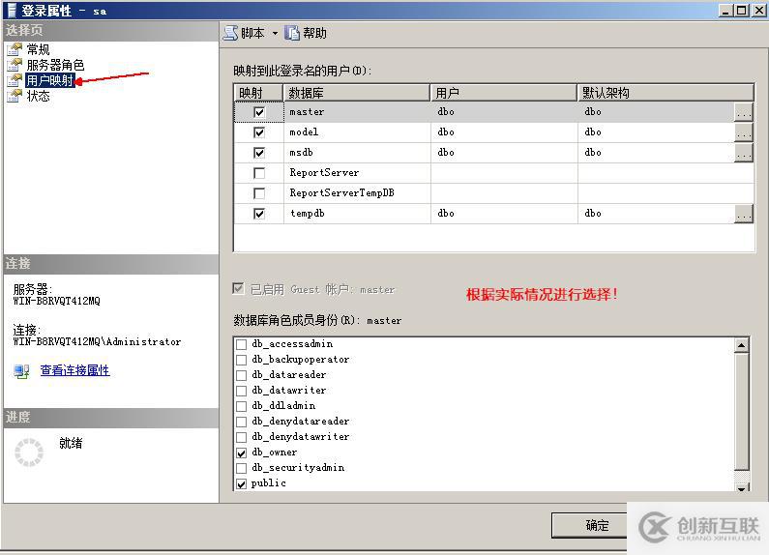Open the 脚本 dropdown arrow
Viewport: 769px width, 555px height.
(x=275, y=33)
